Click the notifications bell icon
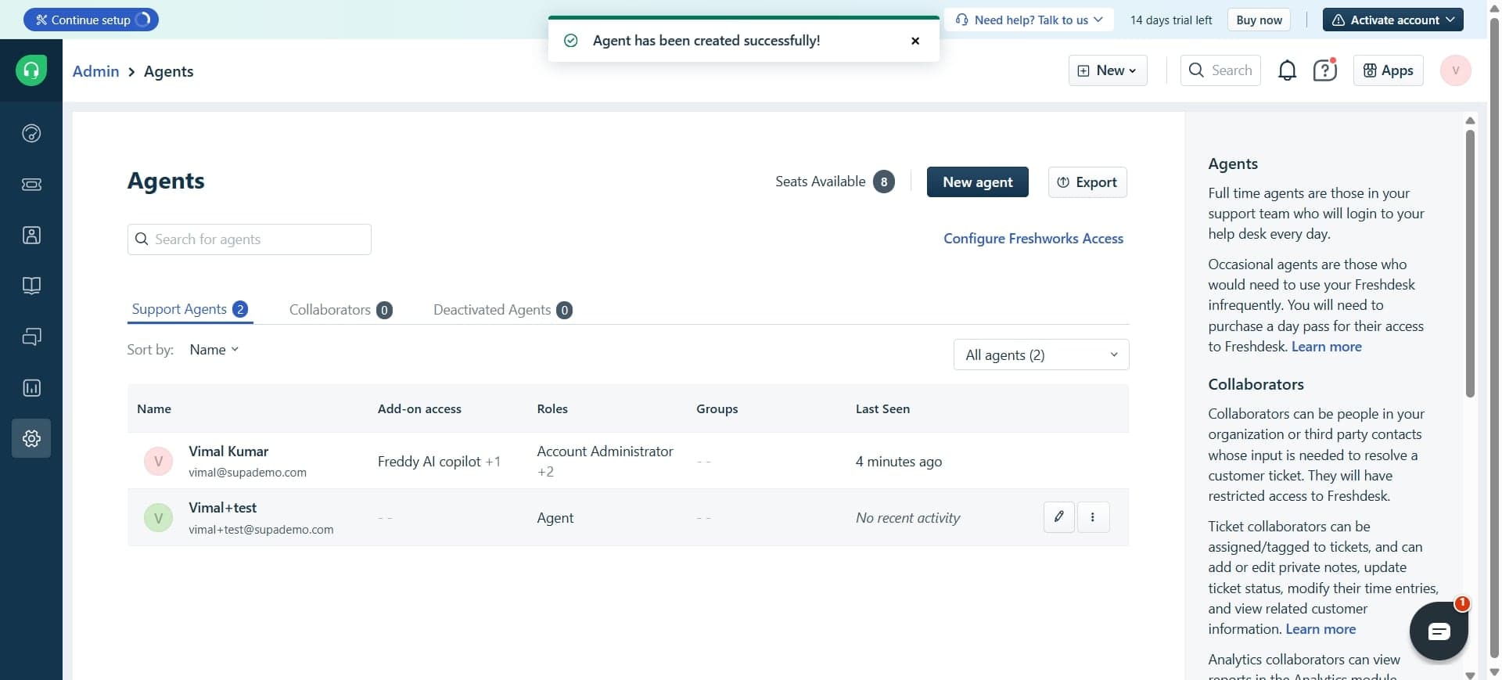1502x680 pixels. coord(1287,70)
